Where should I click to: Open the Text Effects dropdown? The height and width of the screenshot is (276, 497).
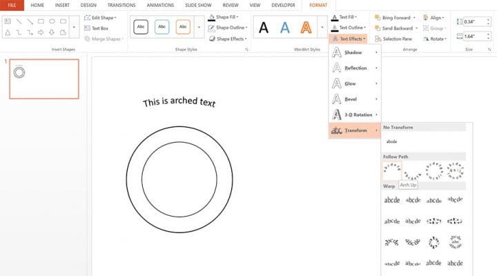350,39
